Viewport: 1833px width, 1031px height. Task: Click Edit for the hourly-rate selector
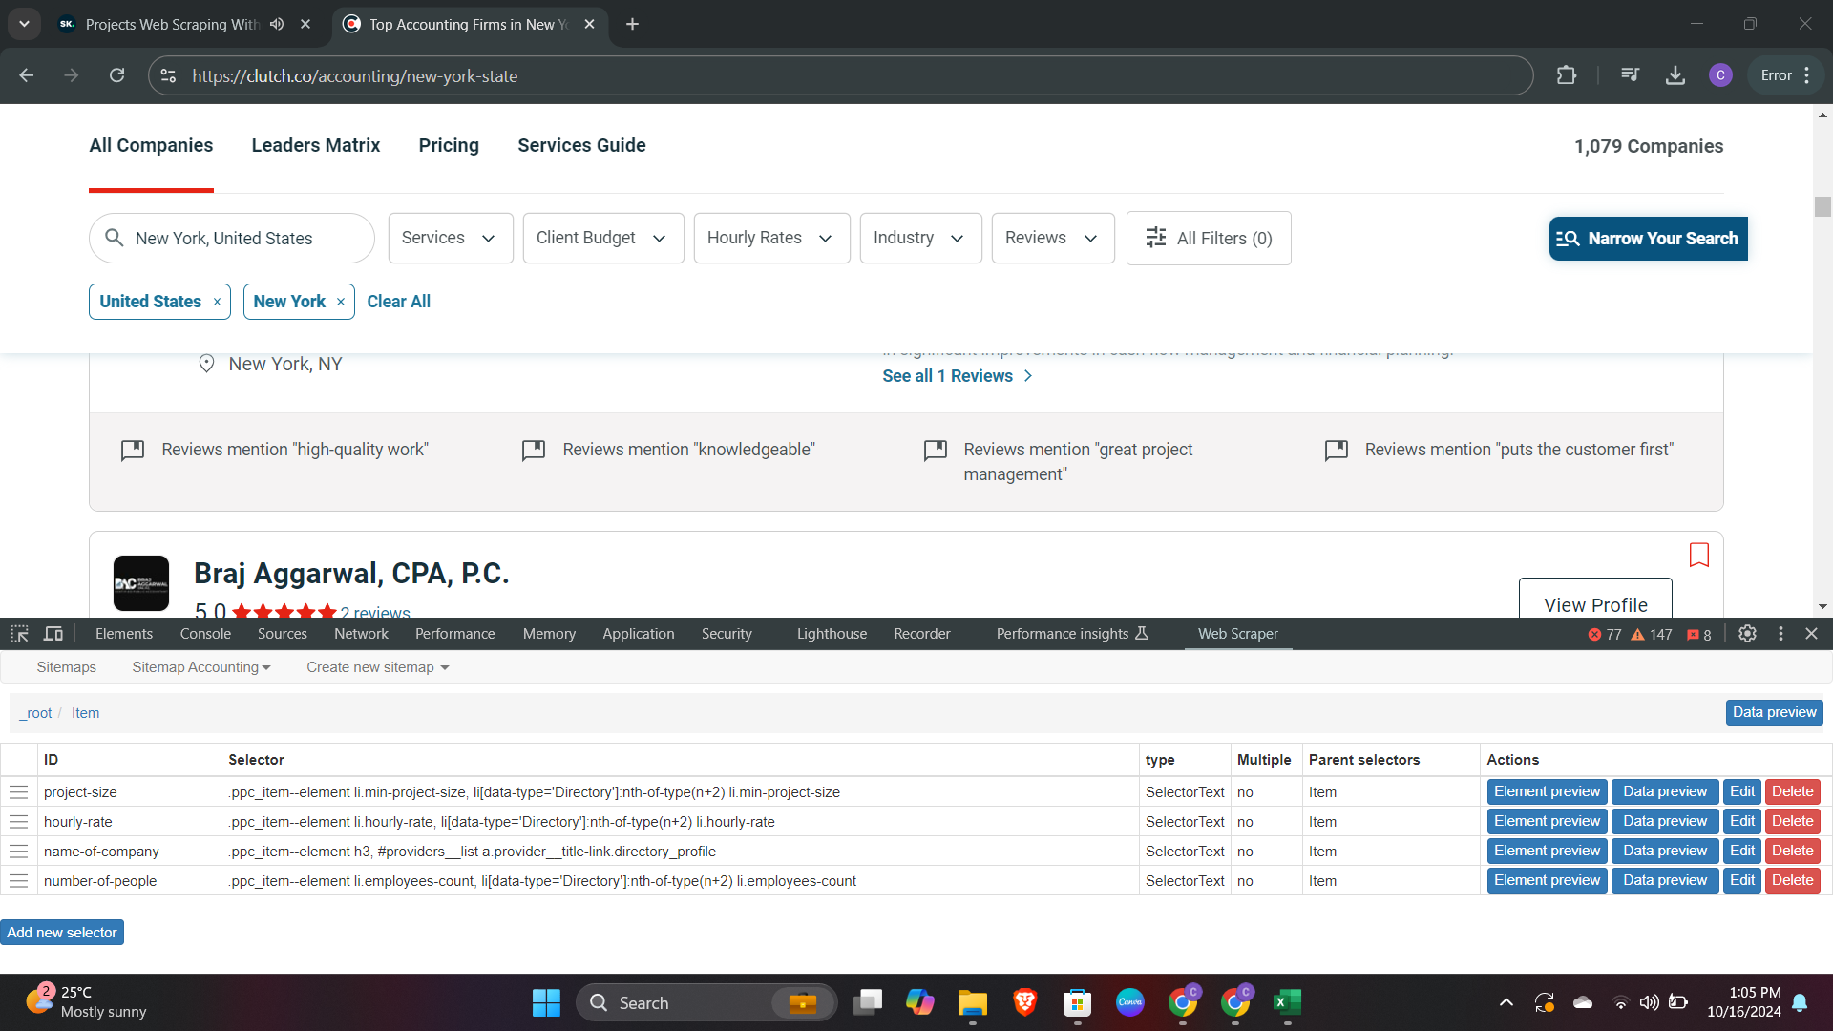[x=1742, y=822]
